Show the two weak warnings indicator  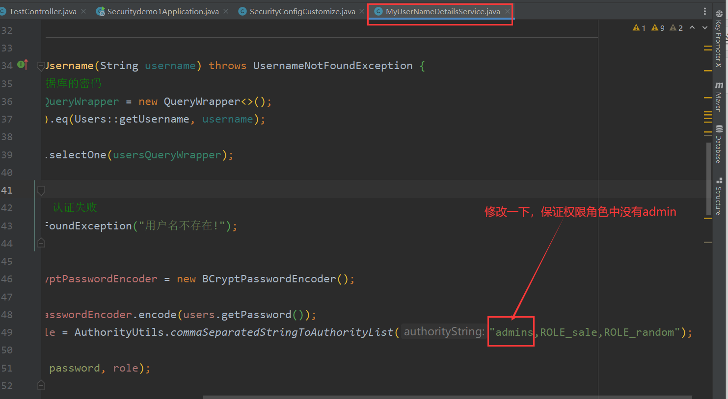pyautogui.click(x=676, y=28)
